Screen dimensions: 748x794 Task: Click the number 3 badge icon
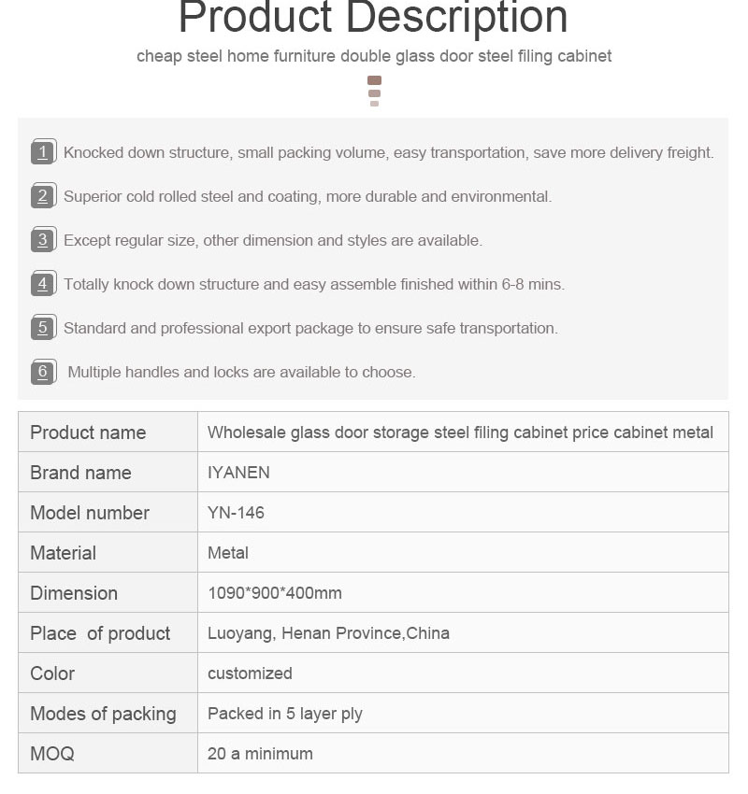[44, 239]
